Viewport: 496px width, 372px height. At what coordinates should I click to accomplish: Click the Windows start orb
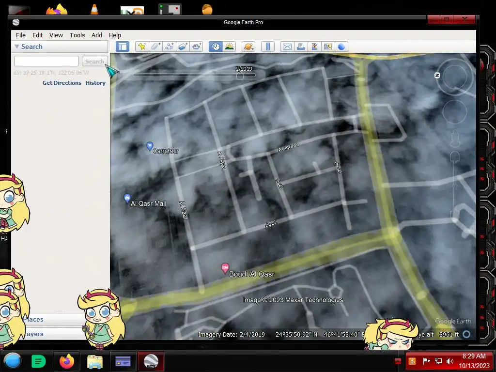[12, 361]
